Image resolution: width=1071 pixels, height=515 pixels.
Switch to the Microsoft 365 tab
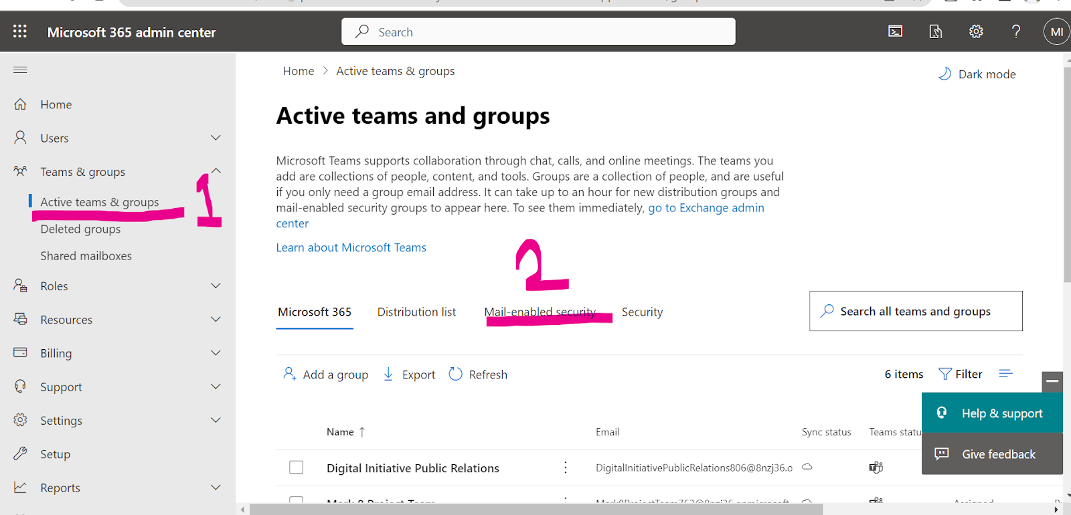(315, 312)
